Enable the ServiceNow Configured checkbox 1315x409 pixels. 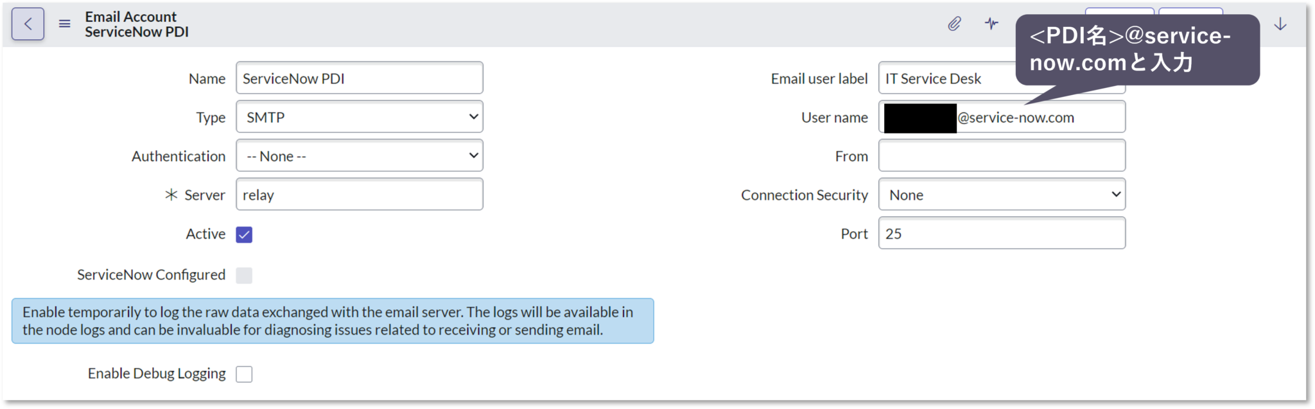click(243, 275)
